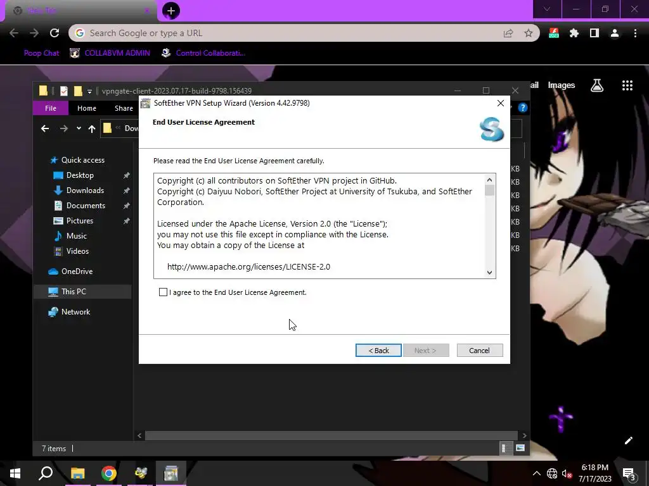Screen dimensions: 649x486
Task: Click the customize Chrome pencil icon
Action: 628,440
